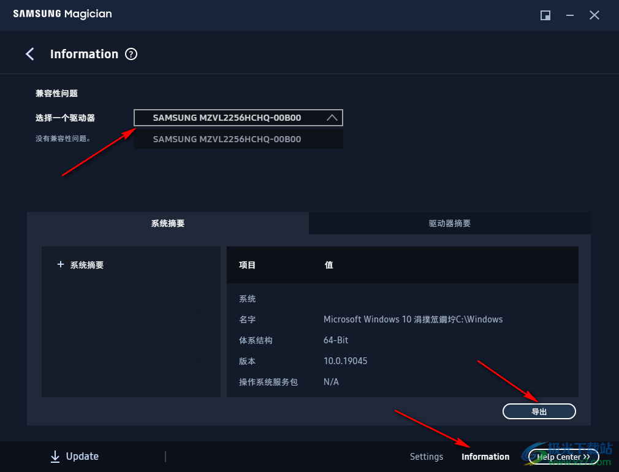Click the mini-mode window icon in title bar

(545, 15)
